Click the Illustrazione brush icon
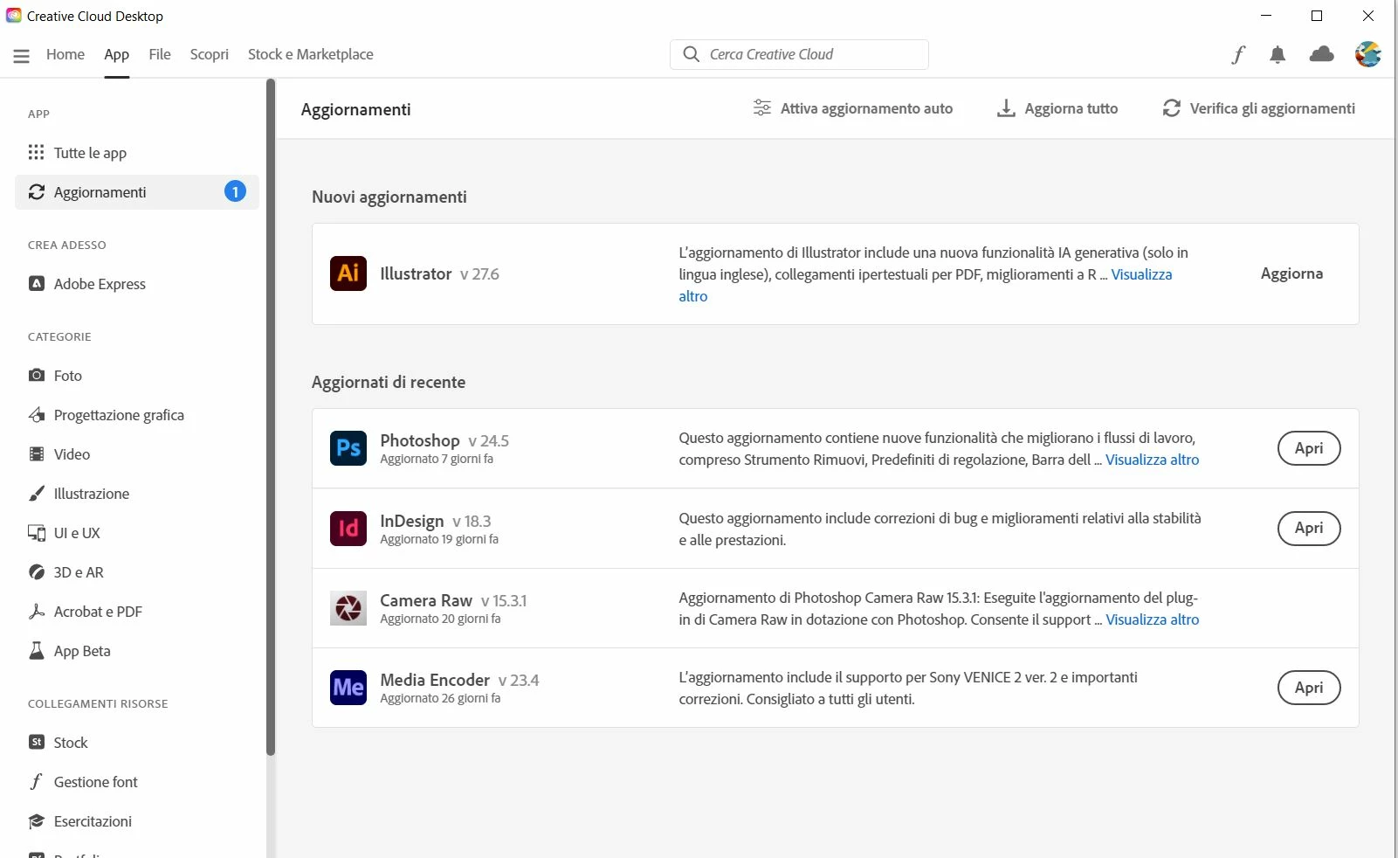Screen dimensions: 1398x858 pos(37,494)
